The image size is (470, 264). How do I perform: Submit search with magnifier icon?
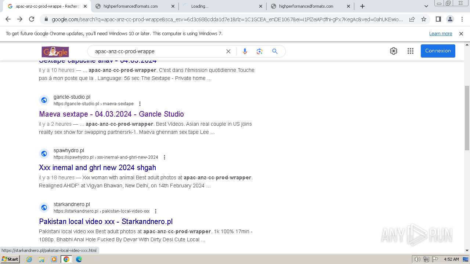pyautogui.click(x=275, y=51)
